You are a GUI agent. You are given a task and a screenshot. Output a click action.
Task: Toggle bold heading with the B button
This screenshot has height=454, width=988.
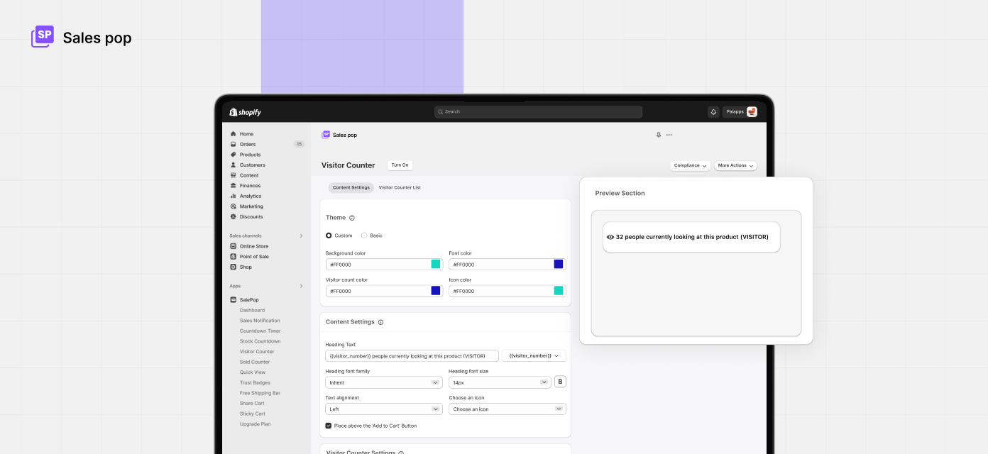(x=560, y=382)
